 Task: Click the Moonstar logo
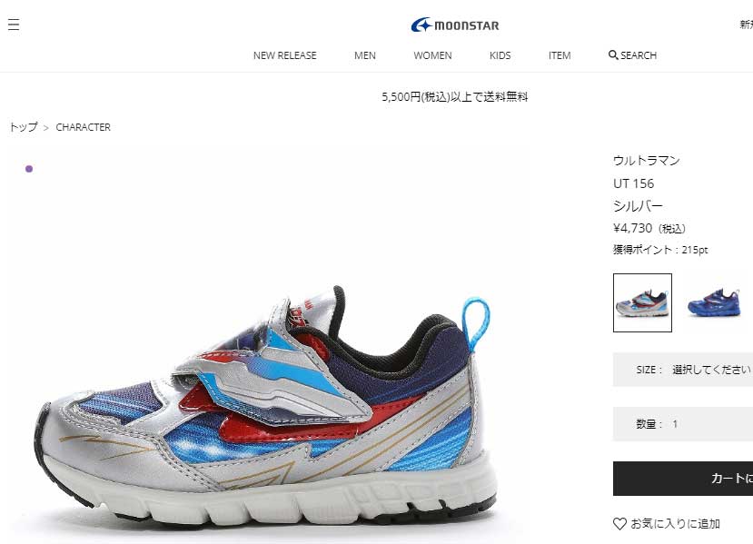tap(455, 25)
